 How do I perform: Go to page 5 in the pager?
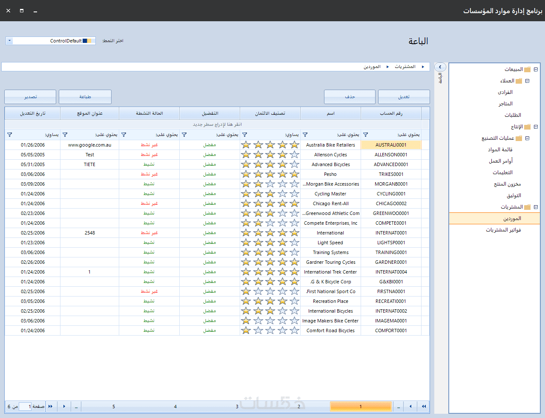click(114, 407)
